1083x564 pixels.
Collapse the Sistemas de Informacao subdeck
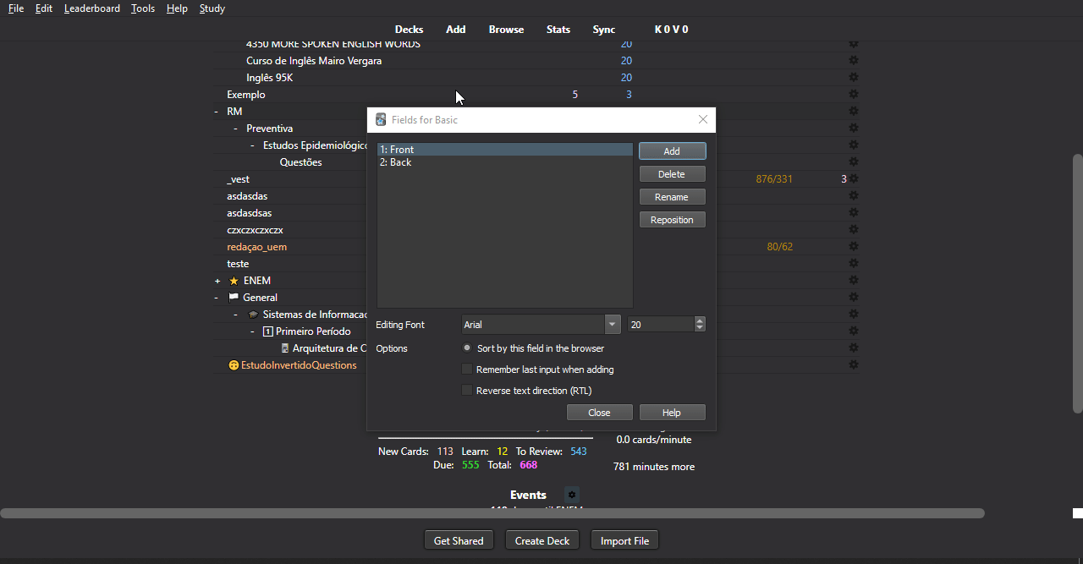click(235, 315)
